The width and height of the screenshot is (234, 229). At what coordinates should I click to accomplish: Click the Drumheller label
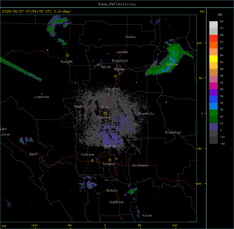point(173,132)
